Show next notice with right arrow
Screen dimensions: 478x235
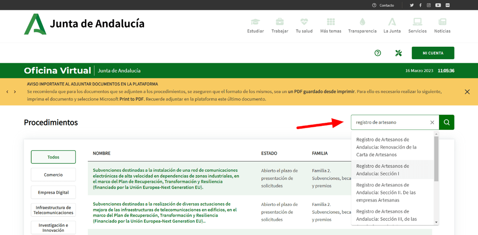coord(15,92)
